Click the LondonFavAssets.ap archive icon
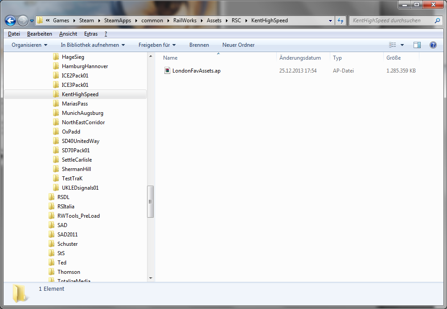 pyautogui.click(x=167, y=71)
